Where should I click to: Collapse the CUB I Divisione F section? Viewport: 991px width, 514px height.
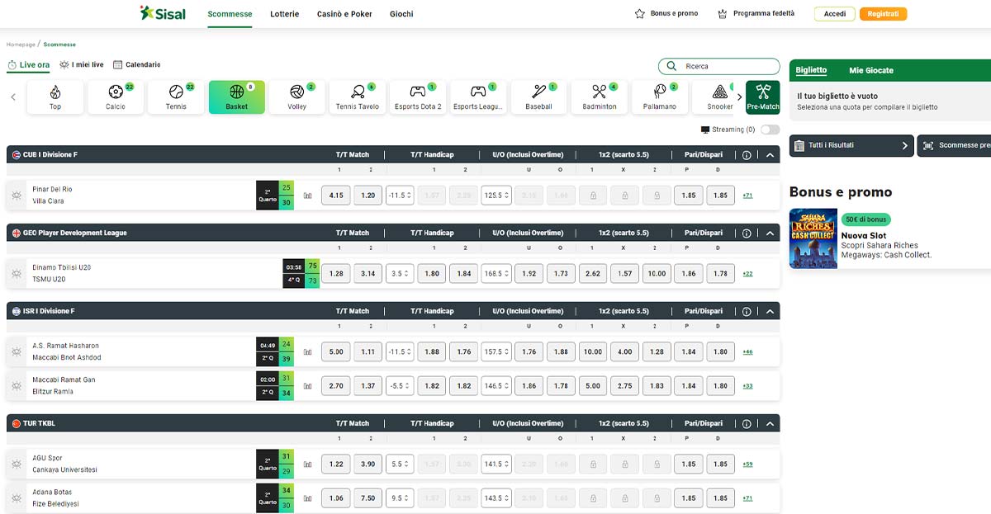(770, 155)
